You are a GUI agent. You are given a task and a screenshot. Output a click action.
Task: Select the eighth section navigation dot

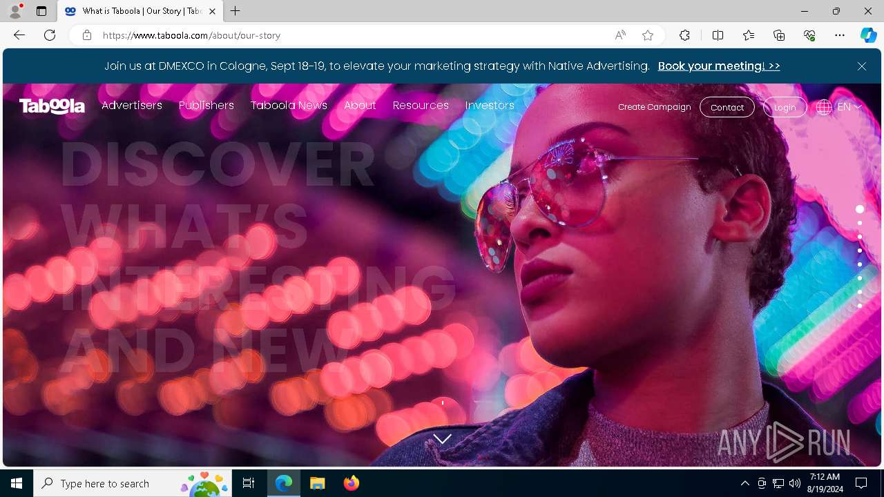(x=860, y=306)
